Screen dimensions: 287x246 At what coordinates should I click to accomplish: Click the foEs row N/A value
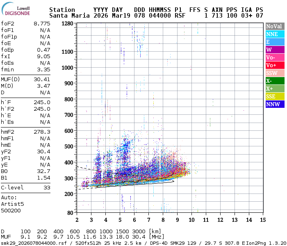pyautogui.click(x=45, y=63)
